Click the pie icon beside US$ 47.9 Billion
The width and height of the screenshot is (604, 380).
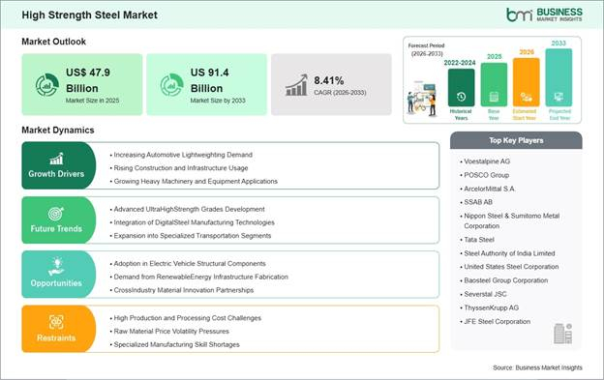(47, 85)
